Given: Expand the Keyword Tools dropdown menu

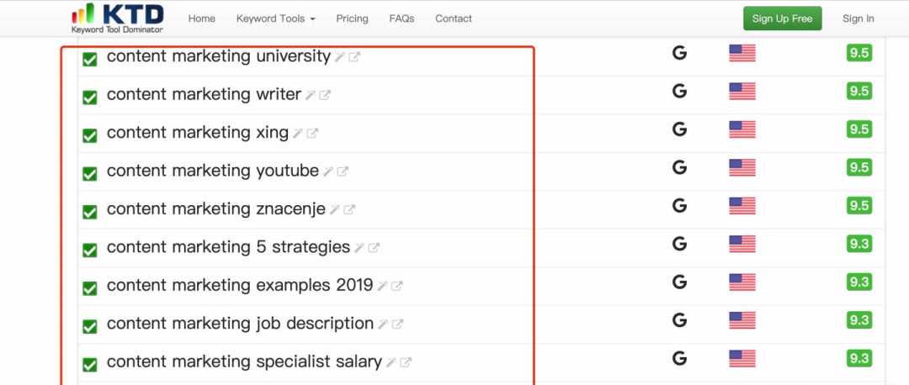Looking at the screenshot, I should click(x=275, y=18).
